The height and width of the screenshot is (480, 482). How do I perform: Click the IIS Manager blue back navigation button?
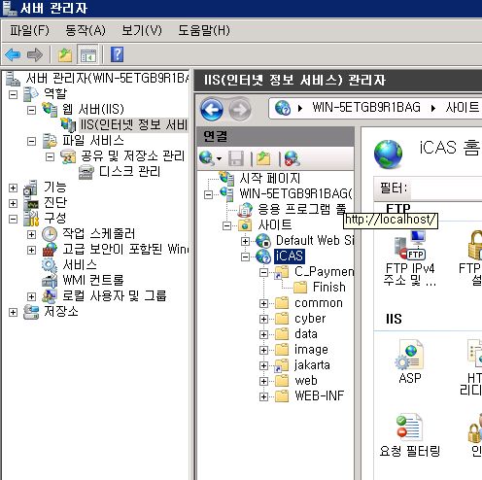pyautogui.click(x=212, y=110)
